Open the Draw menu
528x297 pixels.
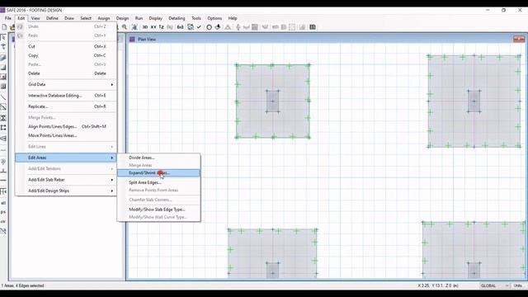[x=69, y=18]
